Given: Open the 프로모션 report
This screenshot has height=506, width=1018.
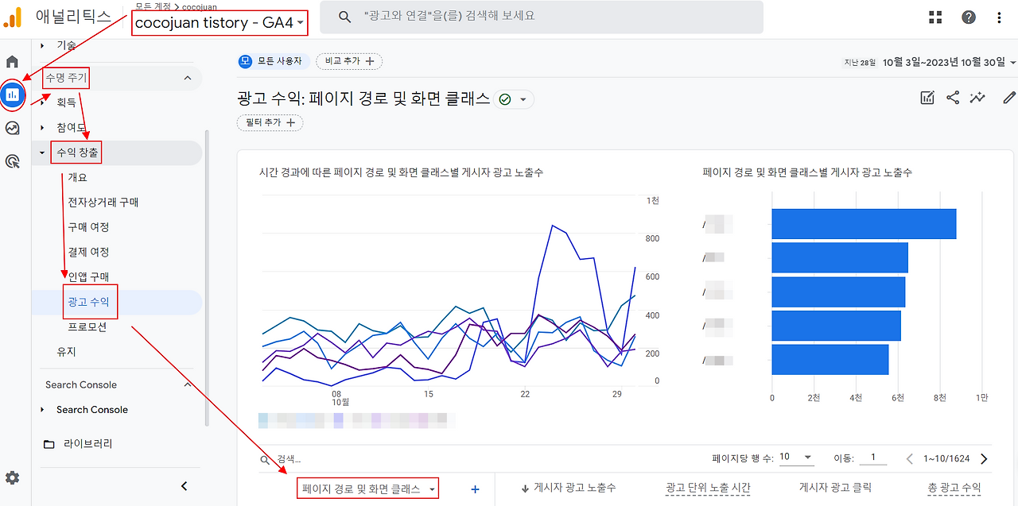Looking at the screenshot, I should pyautogui.click(x=87, y=326).
